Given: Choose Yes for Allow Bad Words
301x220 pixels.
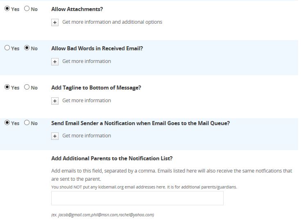Looking at the screenshot, I should [x=7, y=48].
